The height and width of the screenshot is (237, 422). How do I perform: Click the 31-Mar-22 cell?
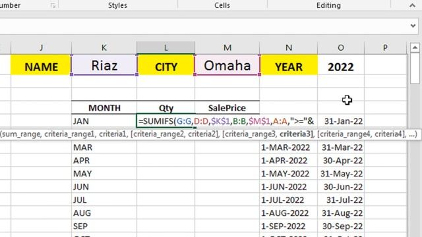pyautogui.click(x=341, y=147)
